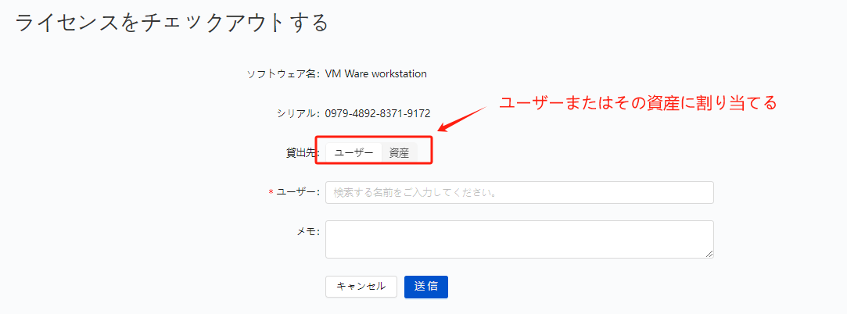The image size is (847, 314).
Task: Click the 検索する名前 placeholder text
Action: (416, 193)
